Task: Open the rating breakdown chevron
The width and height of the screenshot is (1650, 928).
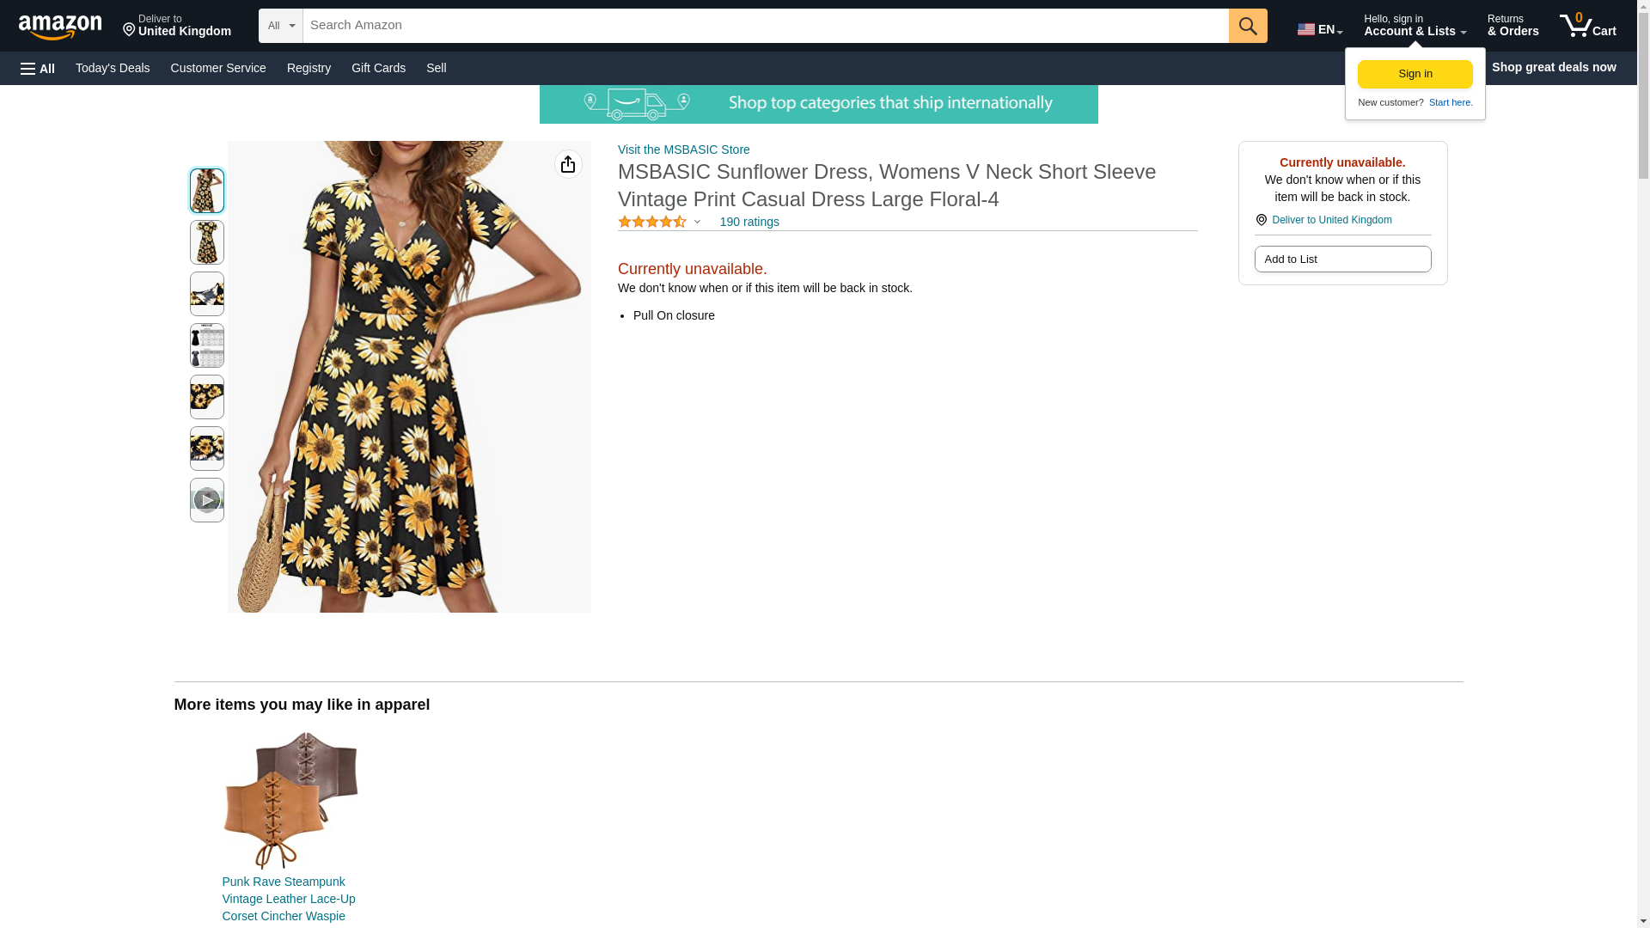Action: (697, 222)
